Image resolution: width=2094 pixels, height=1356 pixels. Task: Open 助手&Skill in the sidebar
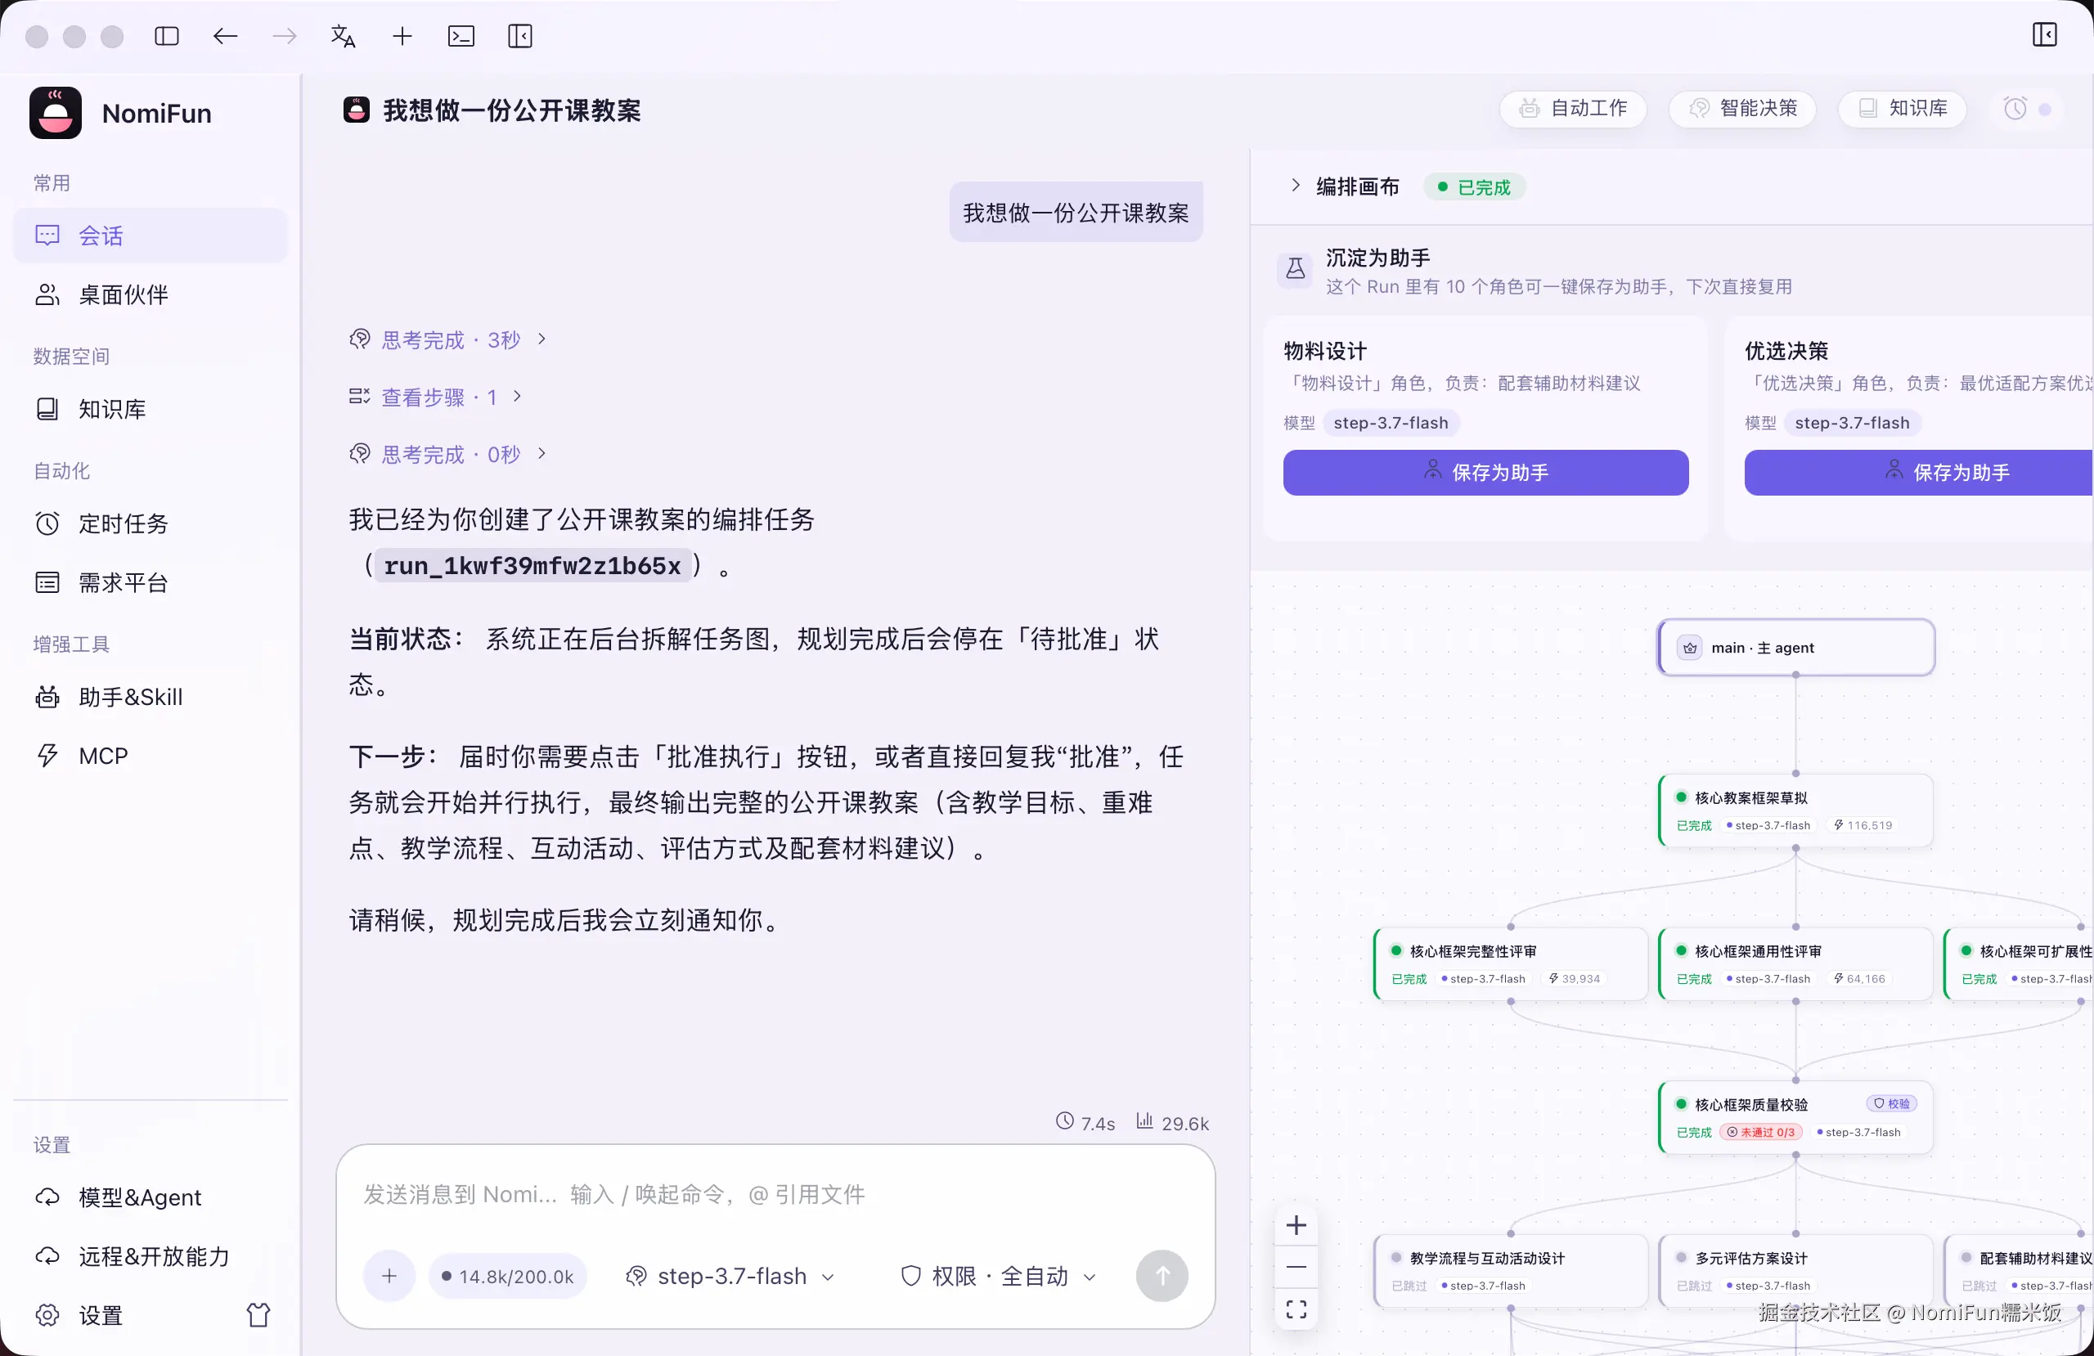point(151,697)
